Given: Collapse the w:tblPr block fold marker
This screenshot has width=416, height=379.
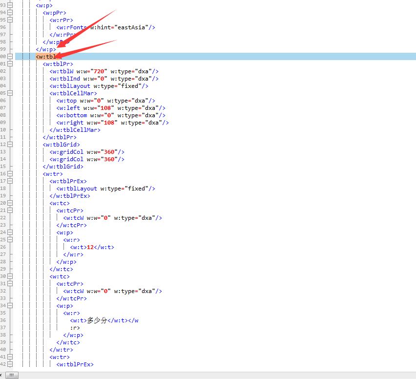Looking at the screenshot, I should click(x=10, y=64).
